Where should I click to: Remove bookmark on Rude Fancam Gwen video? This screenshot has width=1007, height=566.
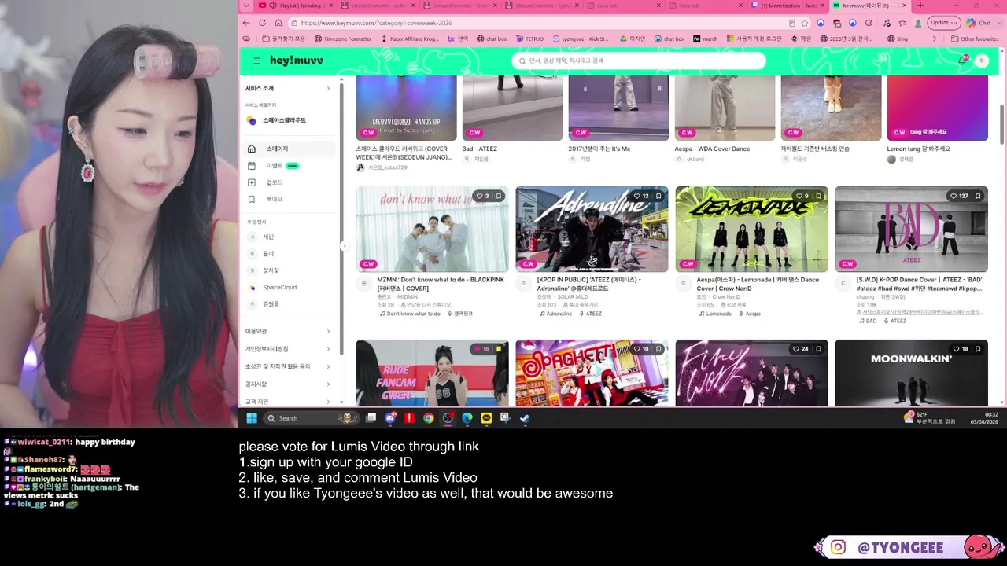(499, 349)
